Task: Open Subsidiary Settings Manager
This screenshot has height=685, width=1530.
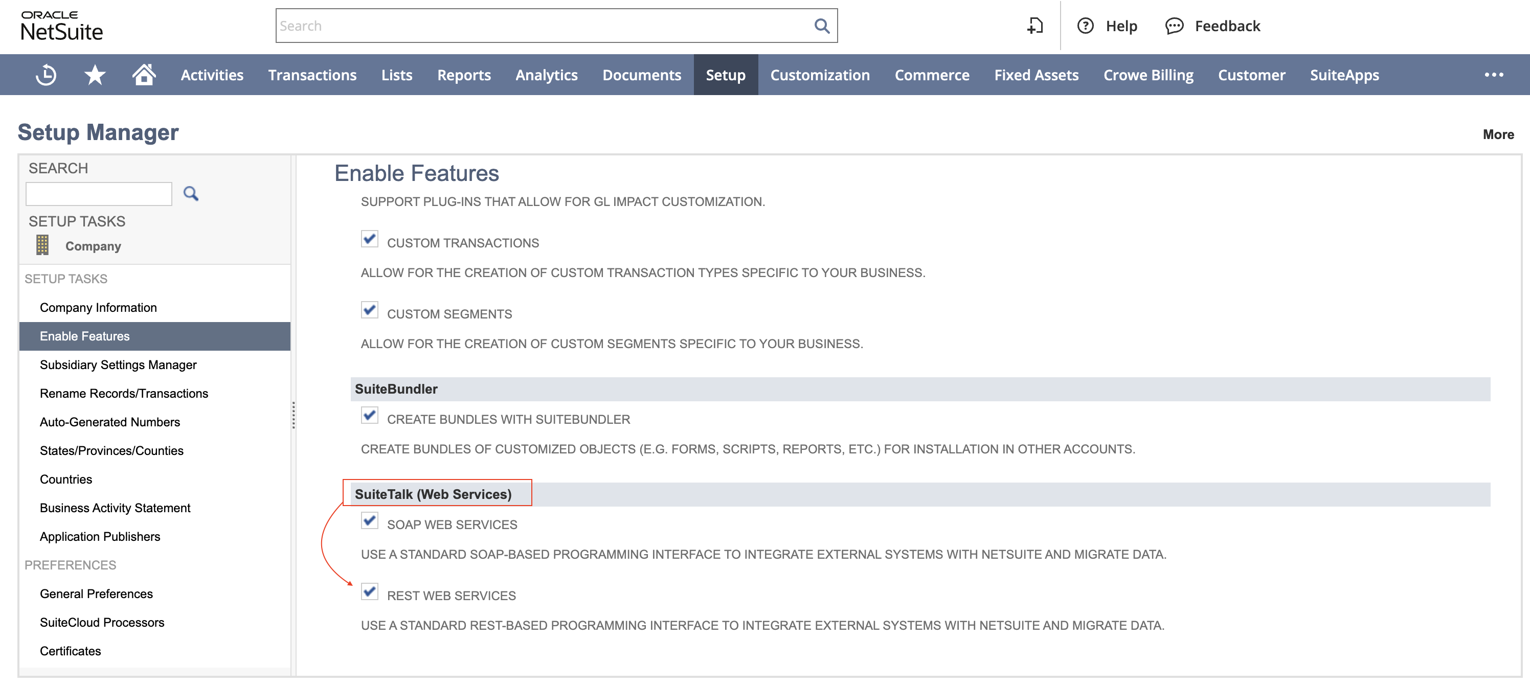Action: (x=118, y=364)
